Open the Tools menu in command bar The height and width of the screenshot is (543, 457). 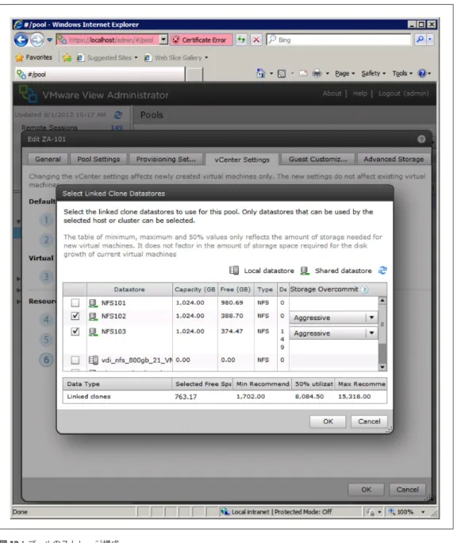(x=402, y=73)
